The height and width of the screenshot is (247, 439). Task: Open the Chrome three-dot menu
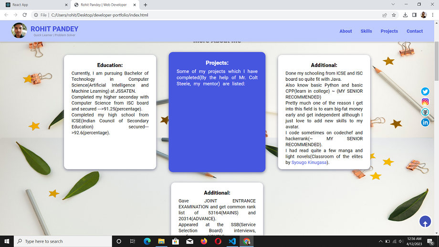[432, 15]
